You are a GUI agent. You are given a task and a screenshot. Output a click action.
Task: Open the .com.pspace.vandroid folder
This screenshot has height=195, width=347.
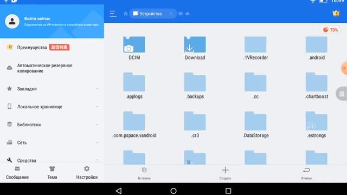tap(134, 125)
